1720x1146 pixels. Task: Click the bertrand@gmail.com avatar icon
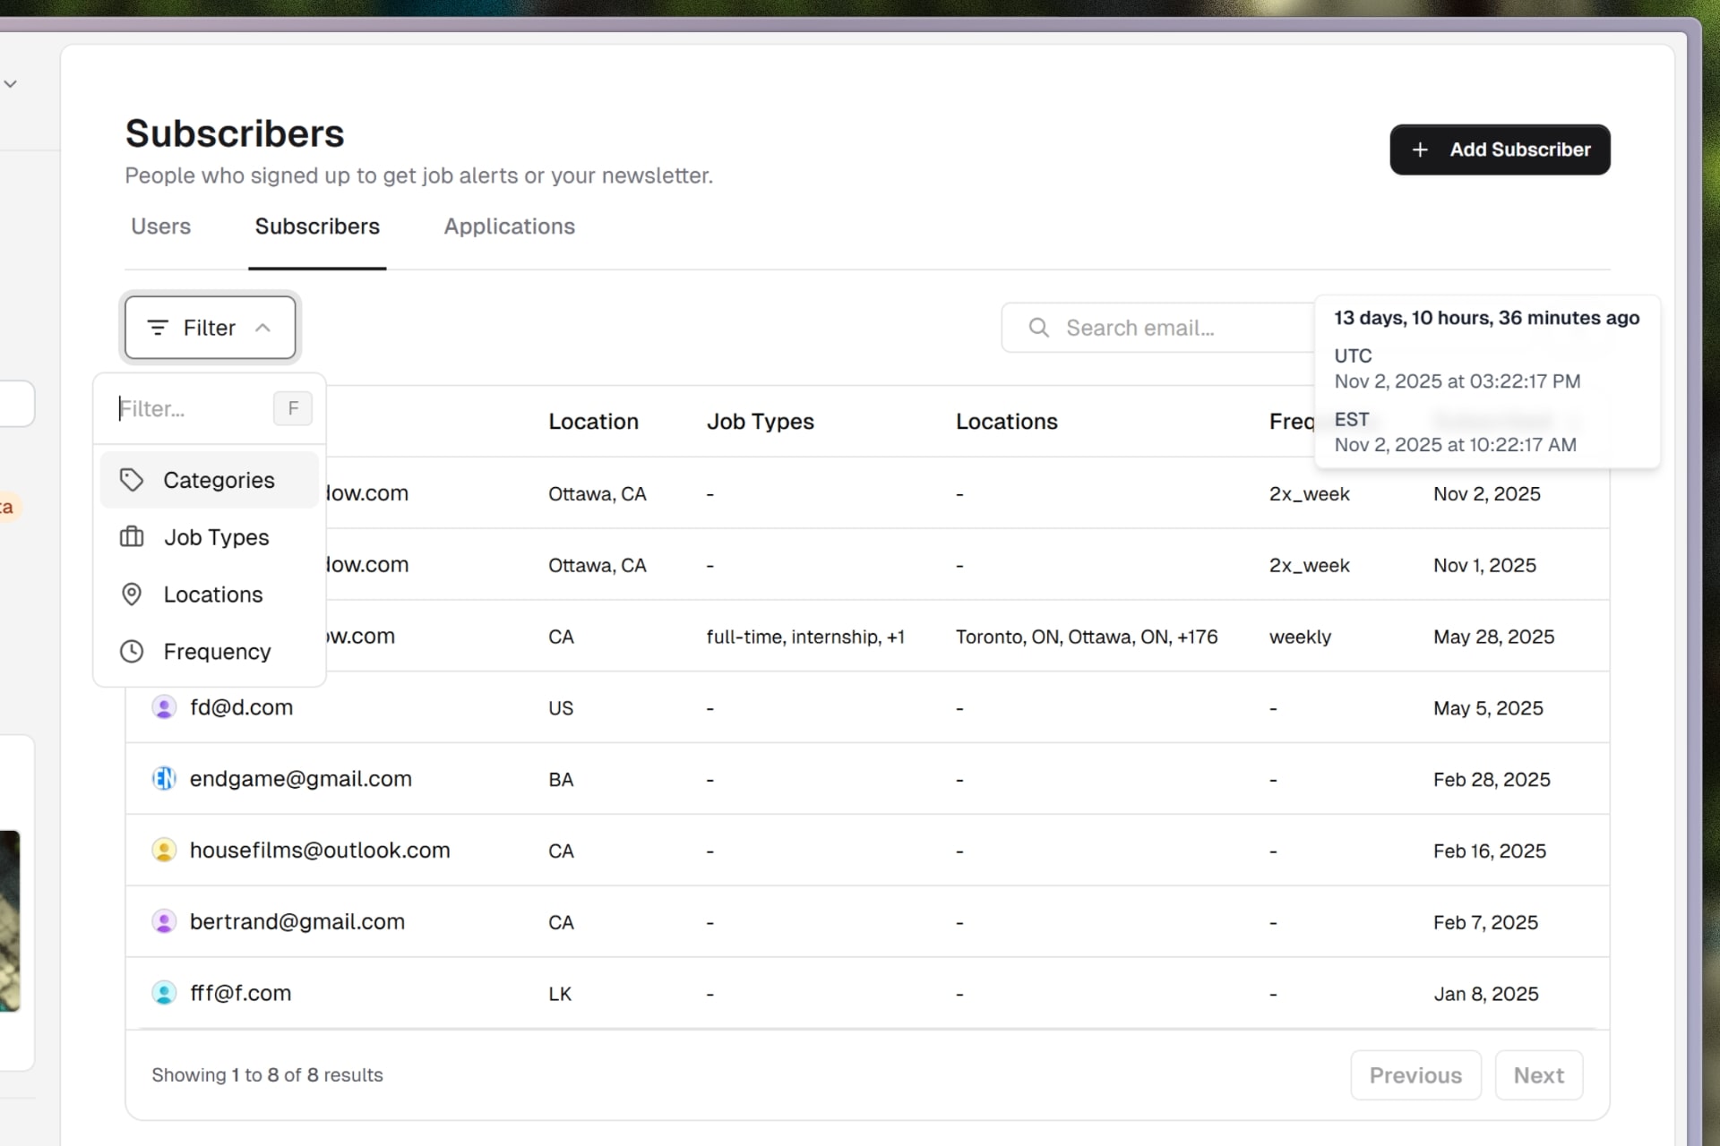[164, 921]
